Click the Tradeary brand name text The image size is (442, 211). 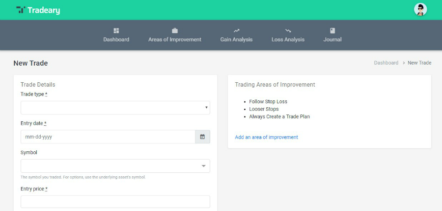(44, 10)
